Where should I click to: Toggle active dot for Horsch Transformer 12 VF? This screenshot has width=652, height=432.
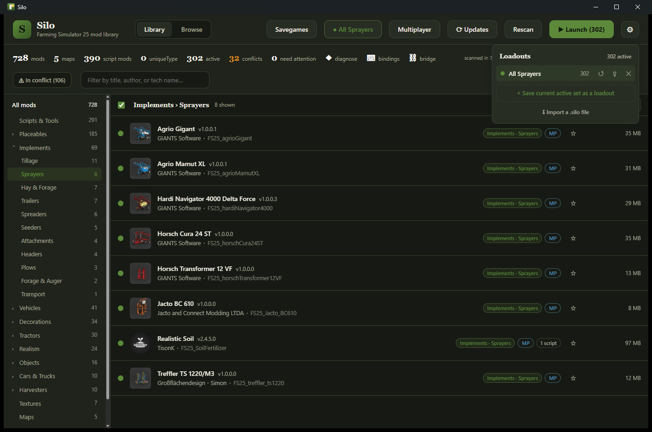121,273
